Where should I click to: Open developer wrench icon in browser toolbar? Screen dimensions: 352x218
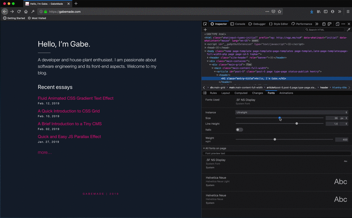[x=33, y=11]
